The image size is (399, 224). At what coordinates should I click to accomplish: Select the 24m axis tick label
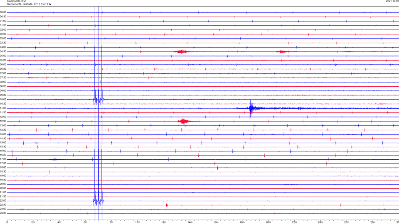tap(320, 222)
